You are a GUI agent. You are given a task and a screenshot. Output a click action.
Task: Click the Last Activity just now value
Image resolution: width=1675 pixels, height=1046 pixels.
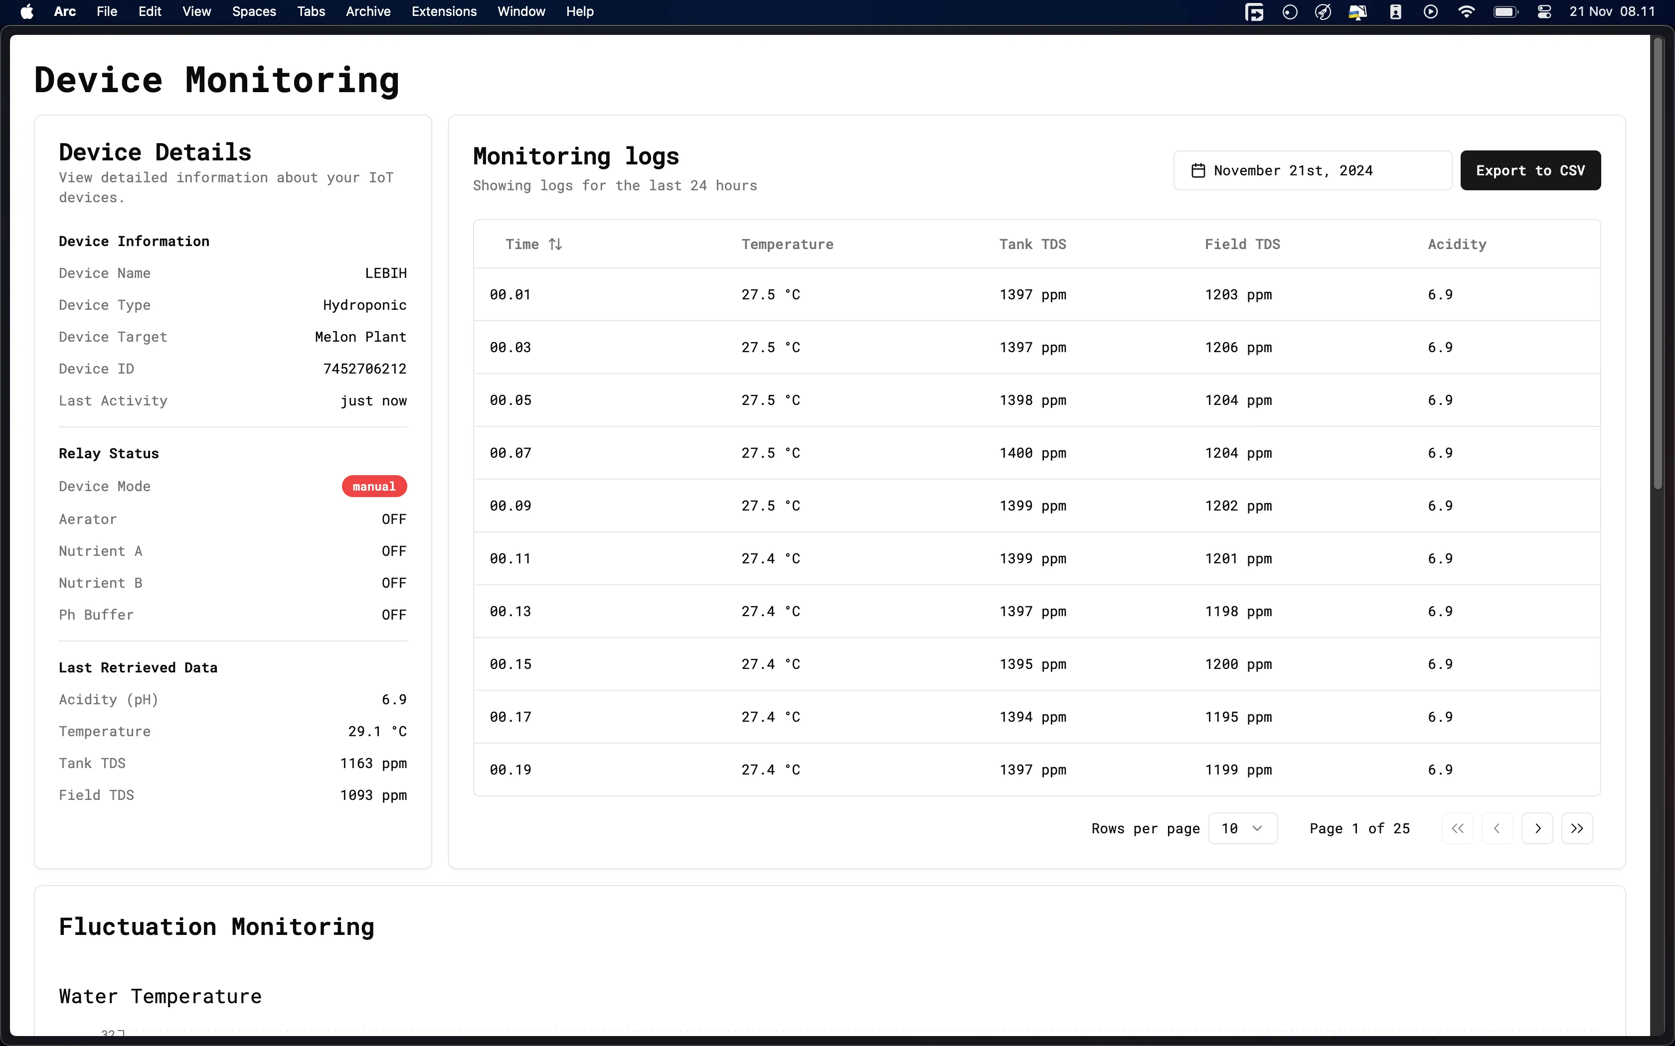pyautogui.click(x=373, y=400)
